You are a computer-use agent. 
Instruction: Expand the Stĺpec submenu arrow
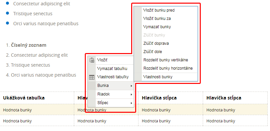pos(132,103)
